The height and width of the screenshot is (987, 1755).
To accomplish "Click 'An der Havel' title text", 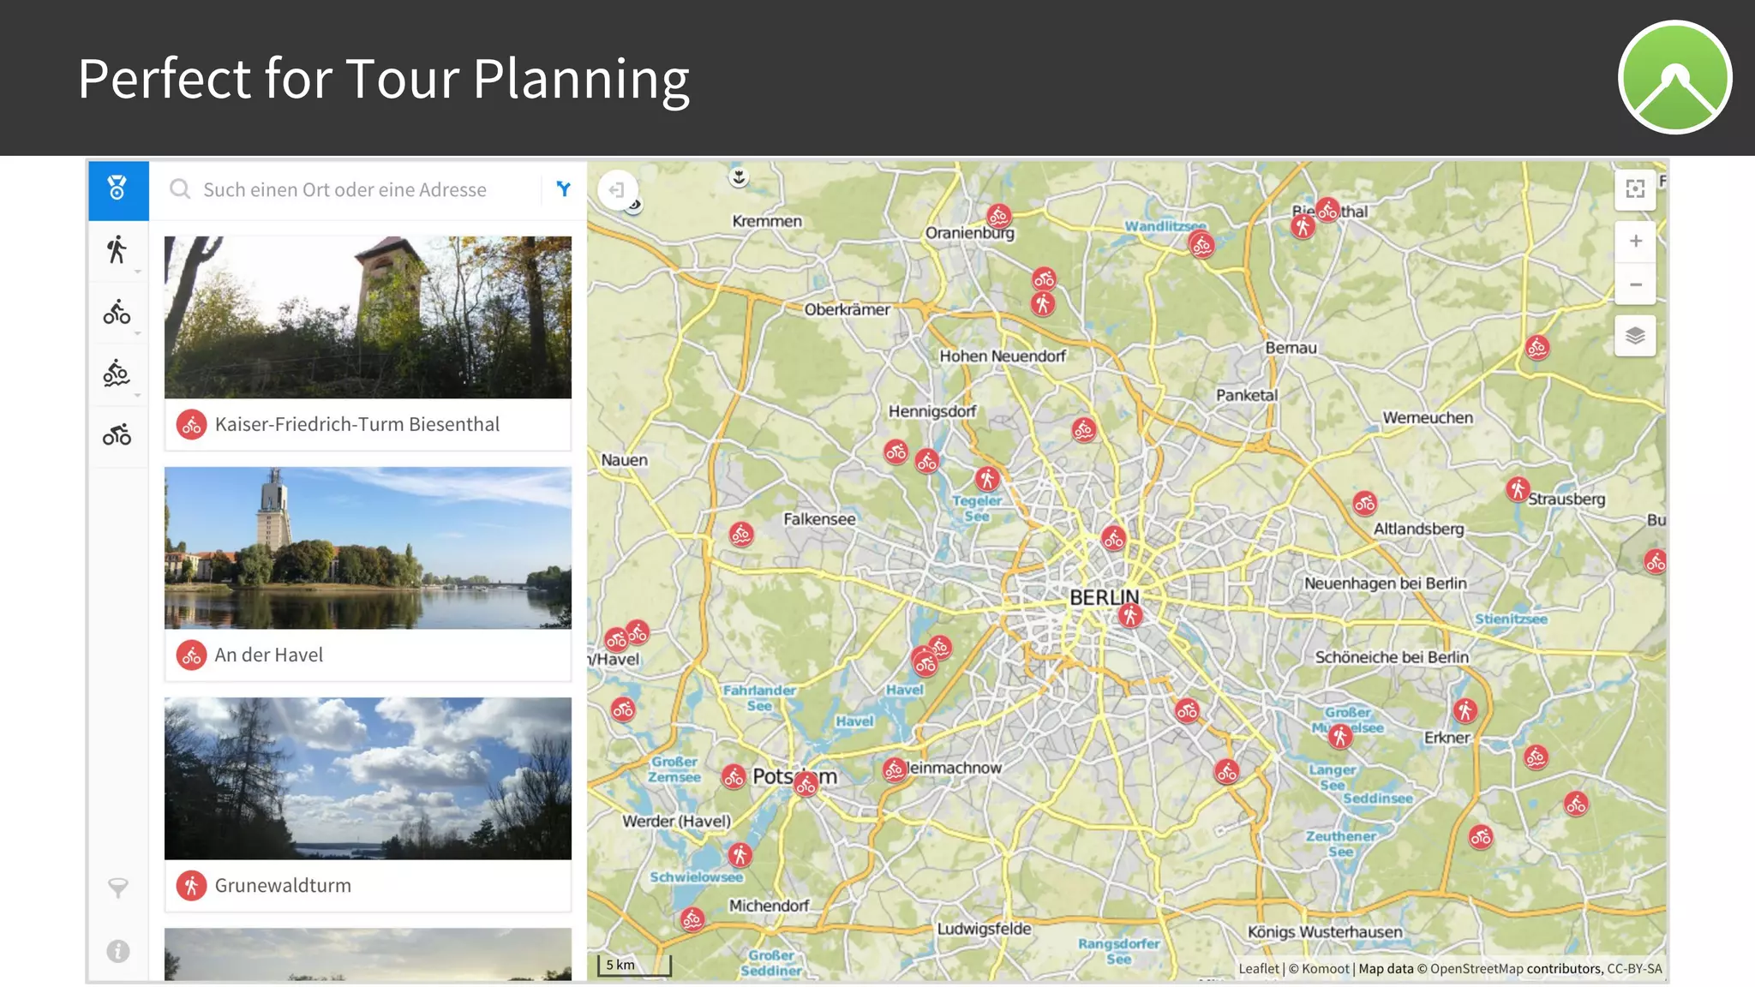I will pyautogui.click(x=269, y=655).
